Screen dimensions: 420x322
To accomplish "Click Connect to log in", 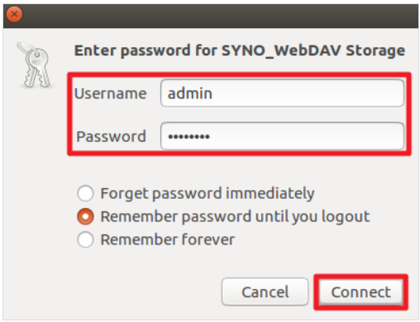I will tap(360, 292).
